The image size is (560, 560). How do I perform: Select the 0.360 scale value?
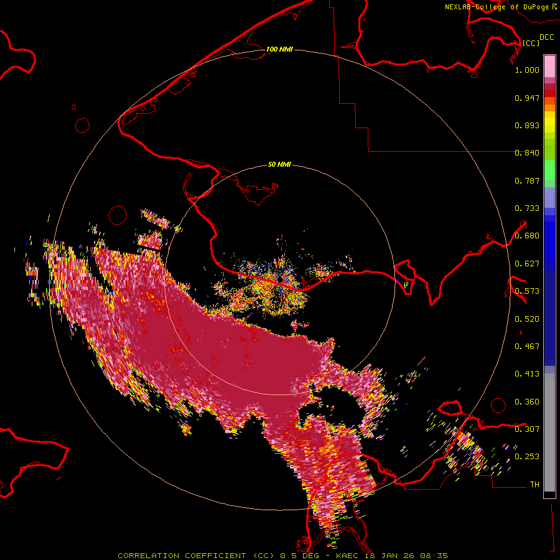coord(527,402)
